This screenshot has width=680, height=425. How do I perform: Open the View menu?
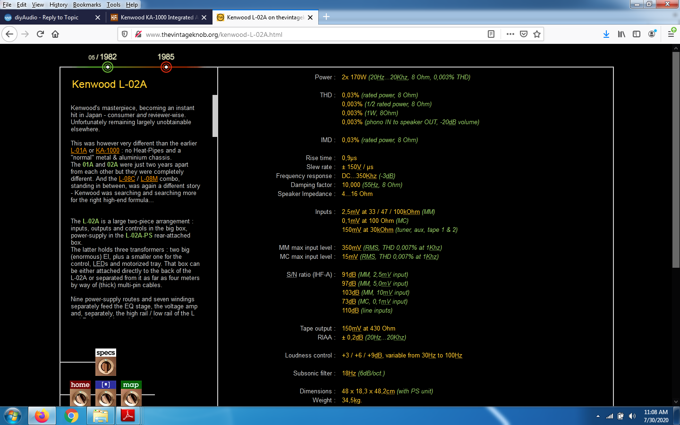(x=38, y=5)
